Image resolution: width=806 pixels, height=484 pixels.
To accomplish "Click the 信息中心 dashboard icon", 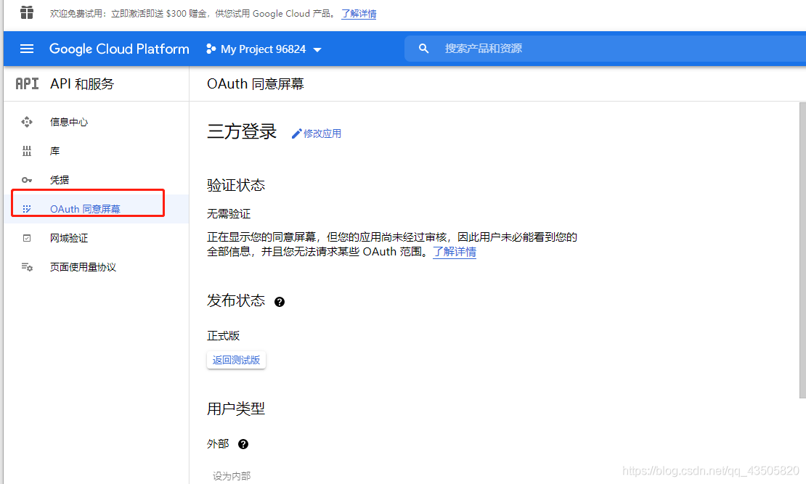I will 27,122.
